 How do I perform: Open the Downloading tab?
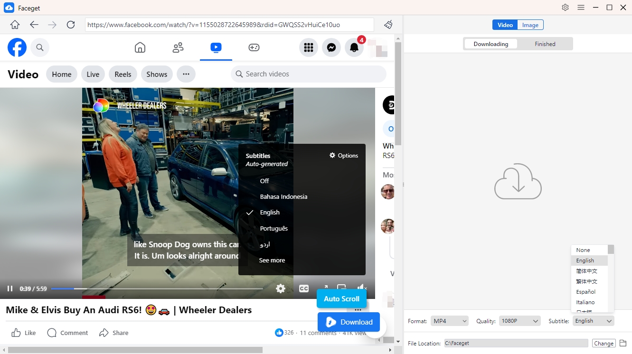491,44
